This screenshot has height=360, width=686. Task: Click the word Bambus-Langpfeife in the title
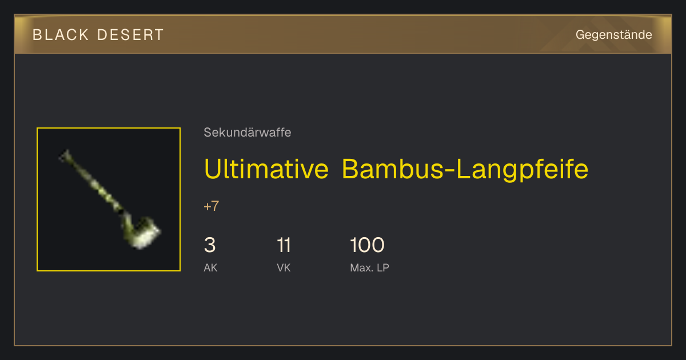point(465,169)
